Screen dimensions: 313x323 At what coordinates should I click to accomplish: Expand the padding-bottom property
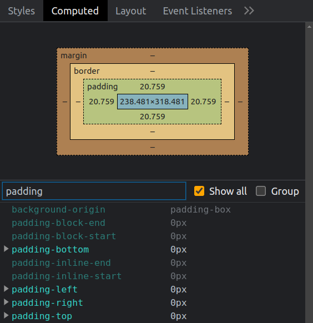[x=6, y=249]
